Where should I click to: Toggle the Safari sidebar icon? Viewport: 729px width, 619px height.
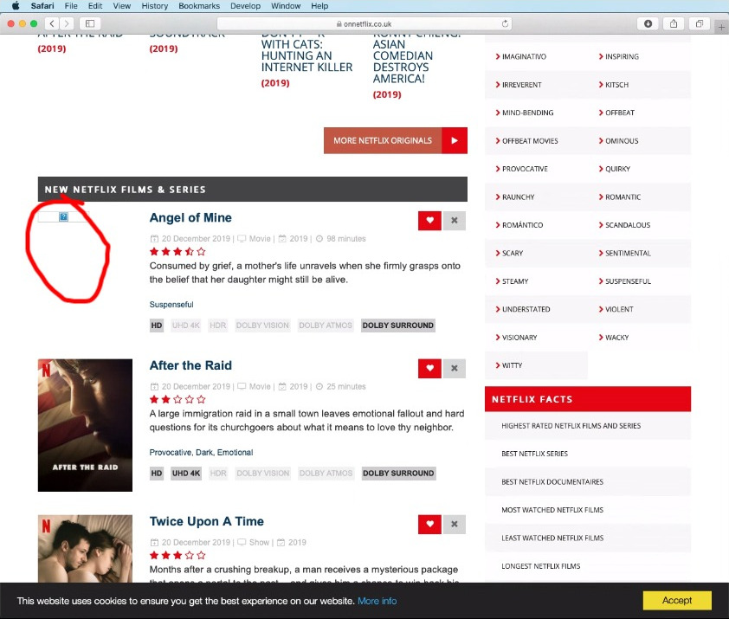tap(90, 23)
